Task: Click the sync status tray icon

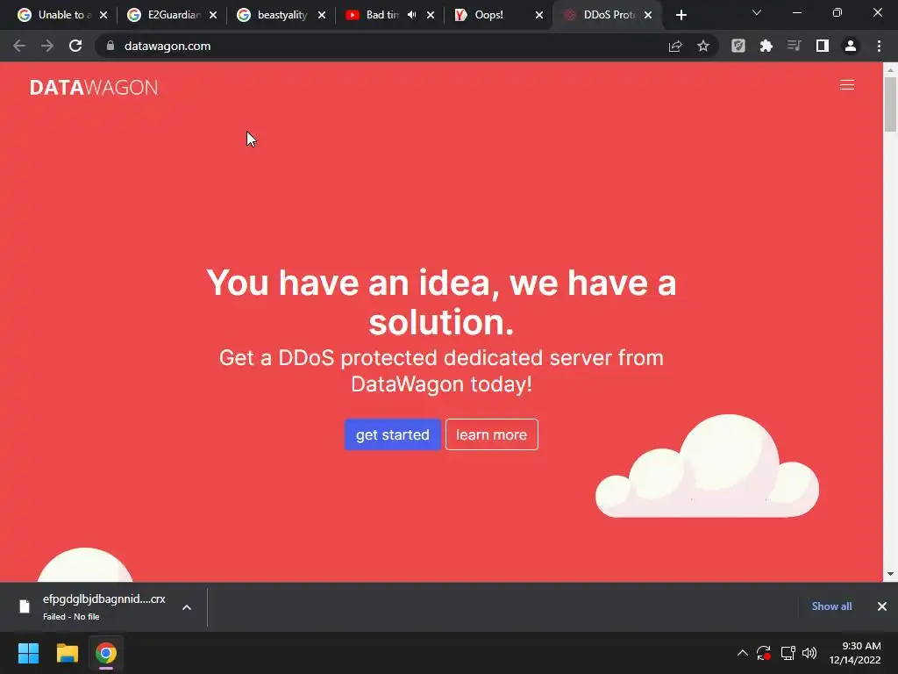Action: pos(764,653)
